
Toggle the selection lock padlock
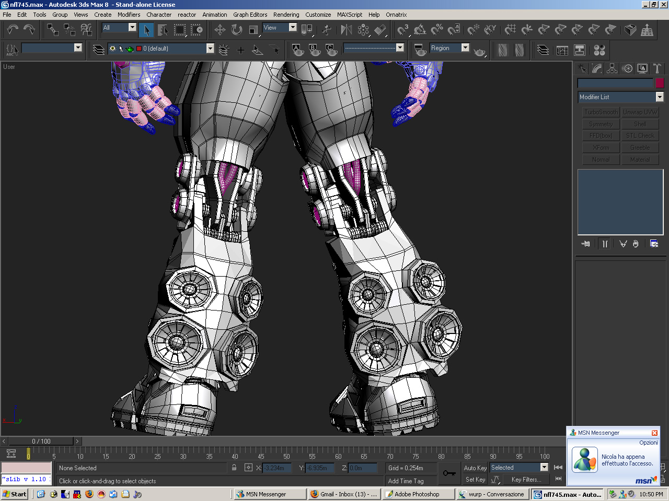coord(234,468)
